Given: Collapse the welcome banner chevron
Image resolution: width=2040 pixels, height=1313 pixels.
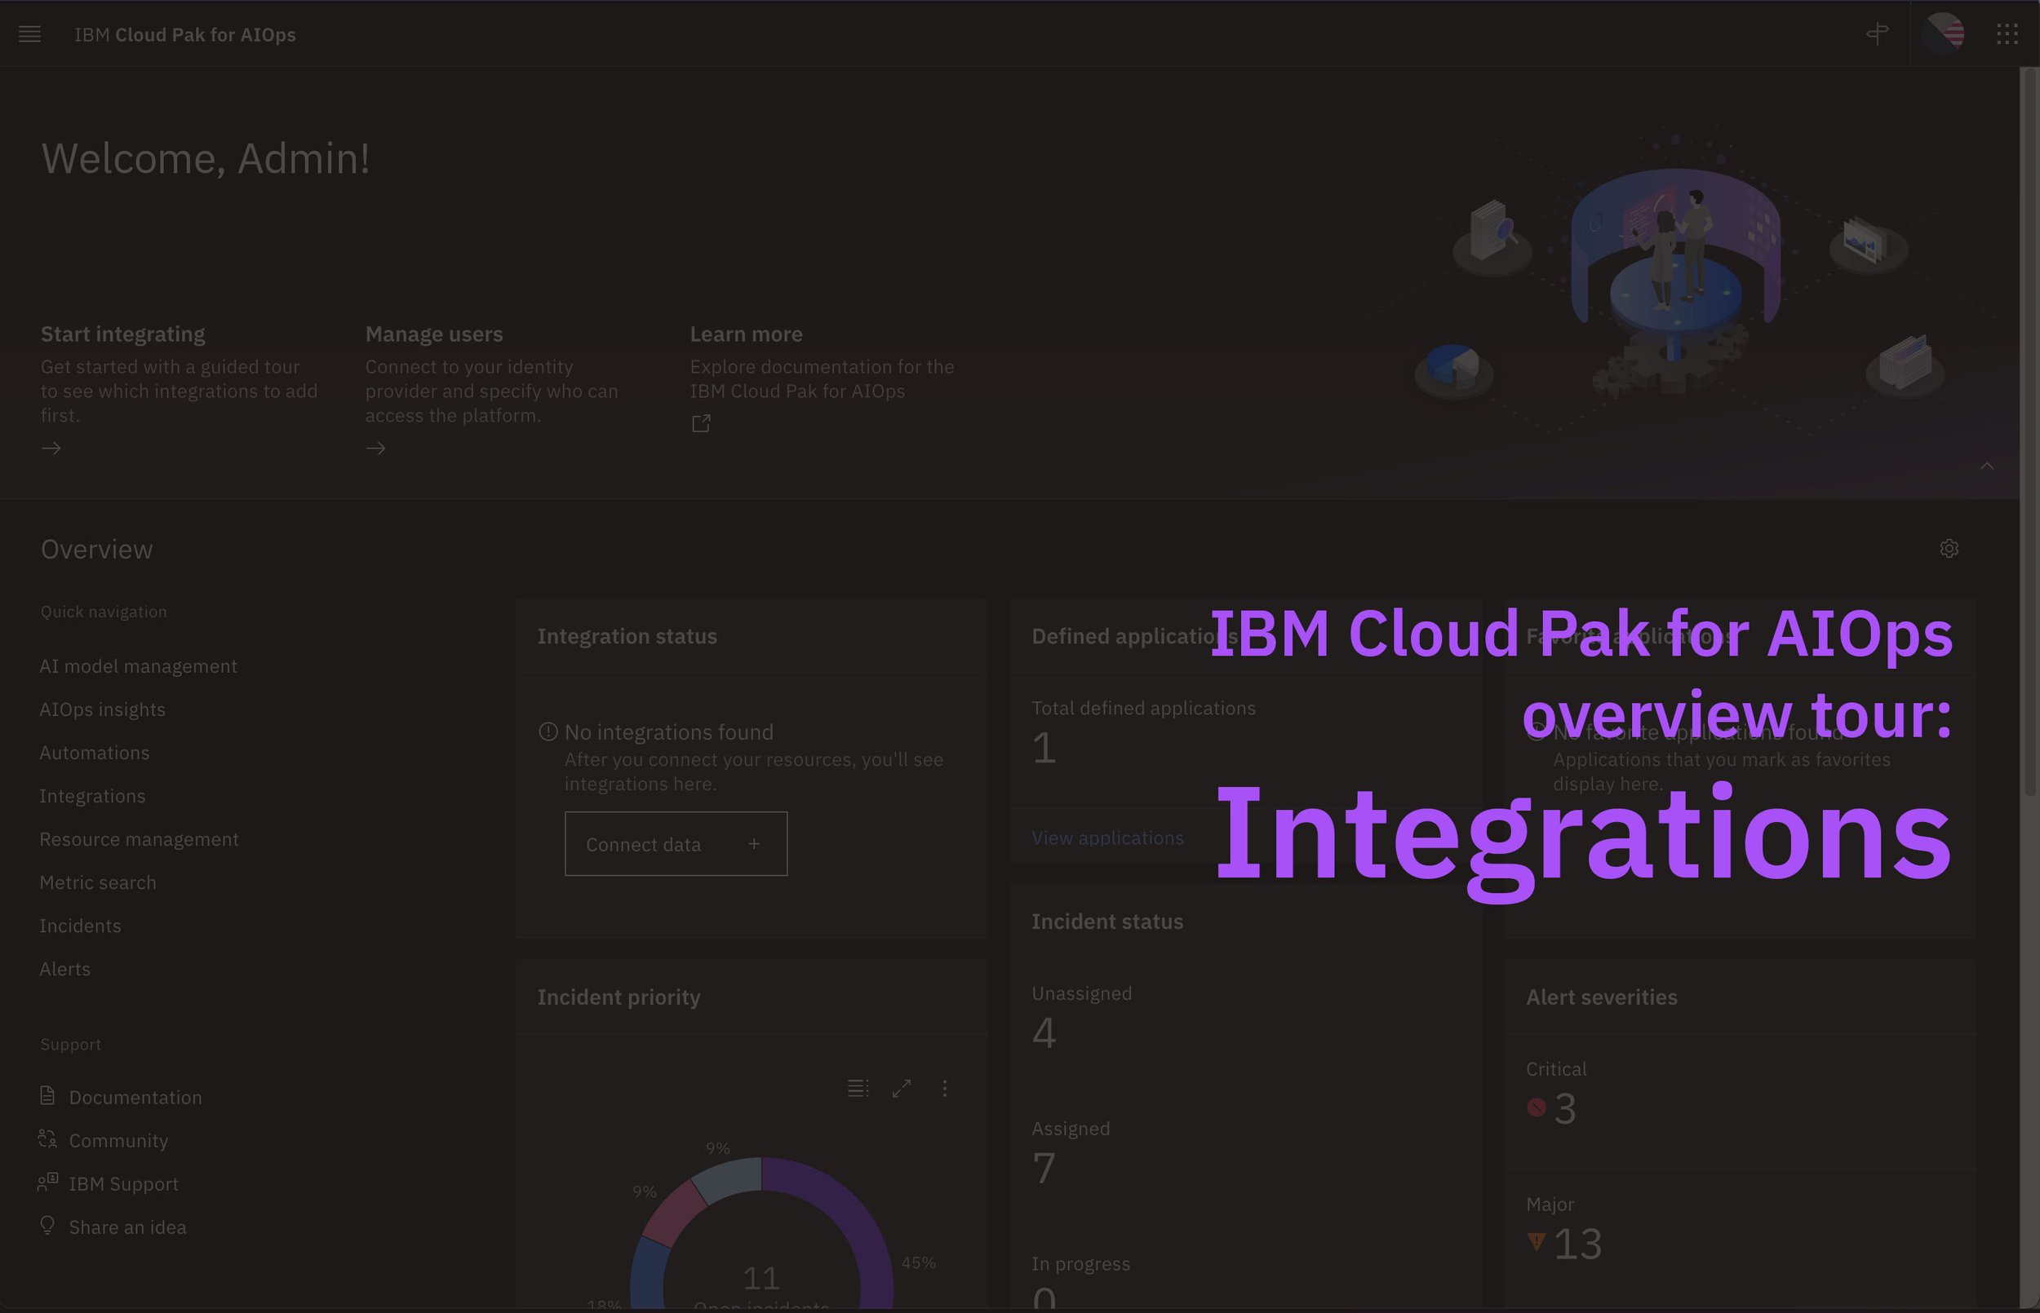Looking at the screenshot, I should click(1987, 466).
